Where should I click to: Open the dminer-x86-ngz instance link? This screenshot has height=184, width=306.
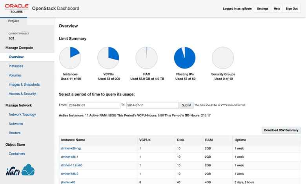[71, 149]
